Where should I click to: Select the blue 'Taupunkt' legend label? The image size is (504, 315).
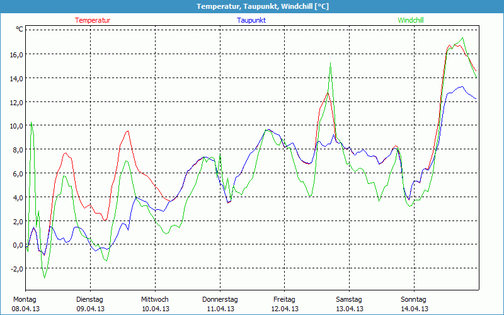[251, 20]
